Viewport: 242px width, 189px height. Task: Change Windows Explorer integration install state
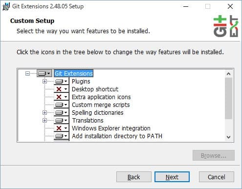click(62, 128)
